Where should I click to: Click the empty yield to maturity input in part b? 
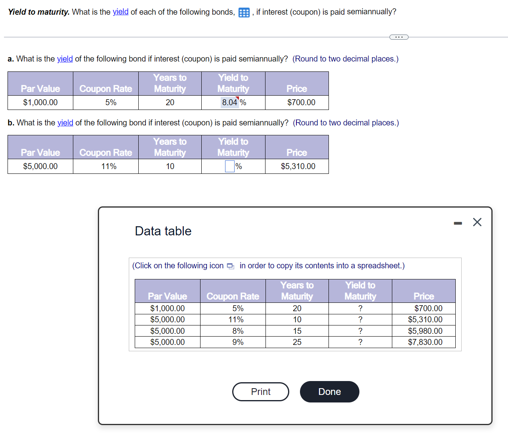pyautogui.click(x=229, y=166)
